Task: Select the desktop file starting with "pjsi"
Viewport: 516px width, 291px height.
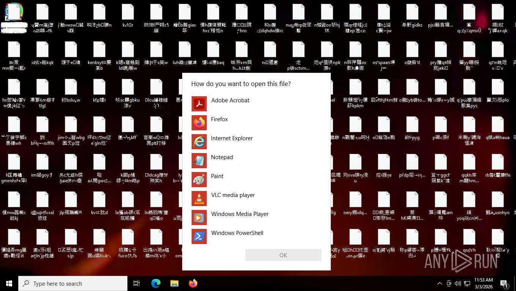Action: pos(440,16)
